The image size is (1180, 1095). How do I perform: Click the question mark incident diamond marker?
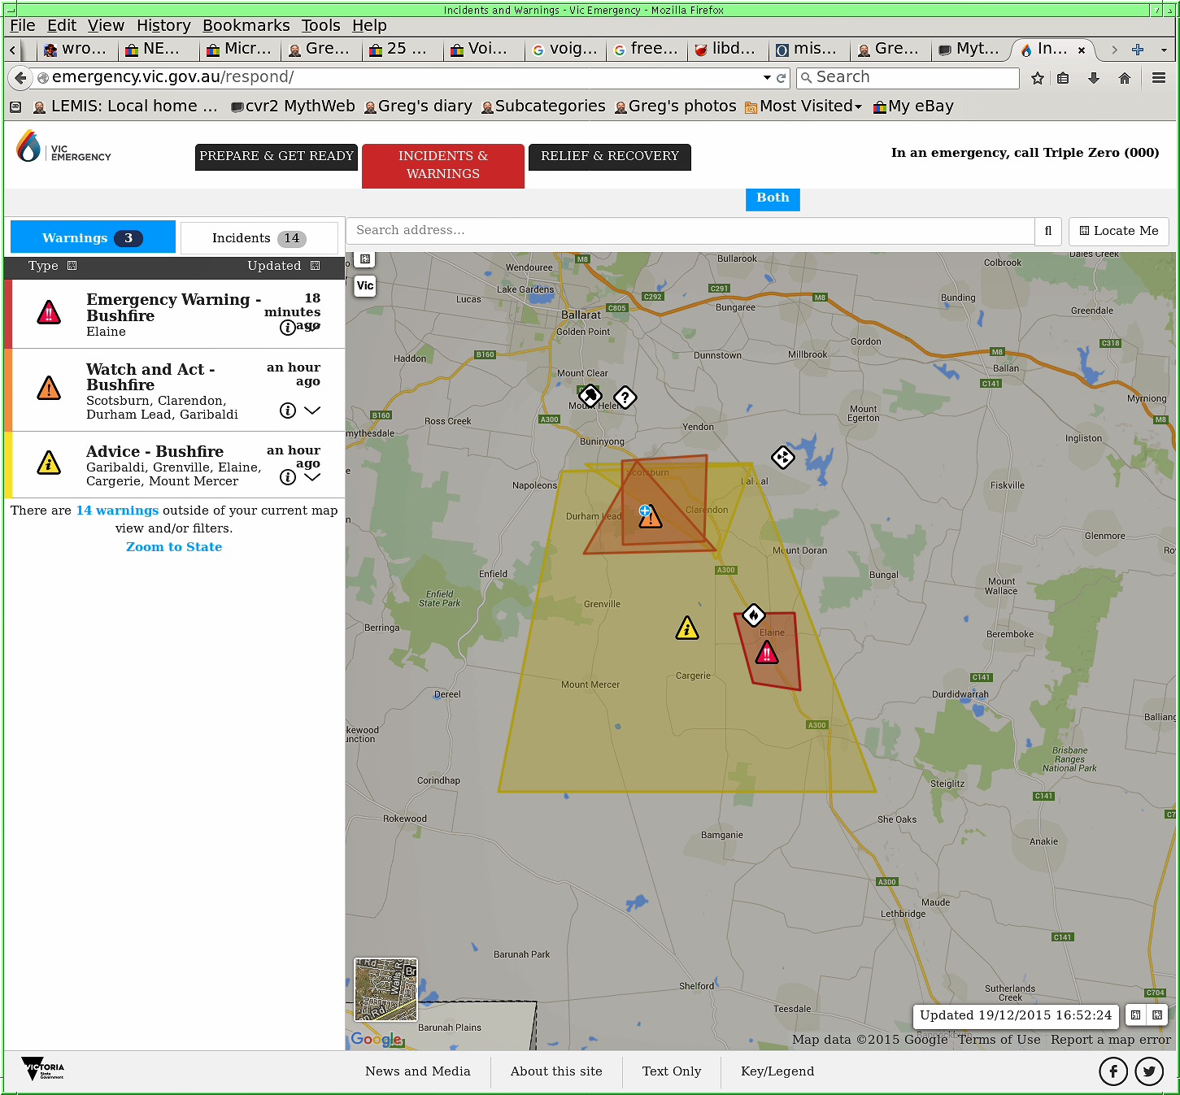coord(625,398)
